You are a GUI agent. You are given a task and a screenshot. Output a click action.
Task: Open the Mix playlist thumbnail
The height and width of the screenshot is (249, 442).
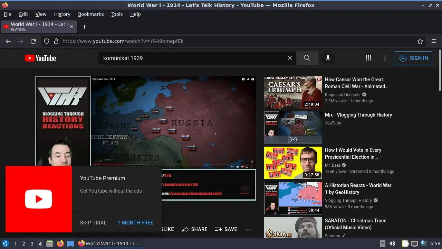293,128
